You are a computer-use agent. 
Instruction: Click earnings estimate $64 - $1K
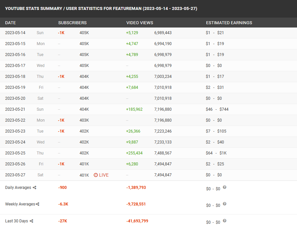click(216, 153)
